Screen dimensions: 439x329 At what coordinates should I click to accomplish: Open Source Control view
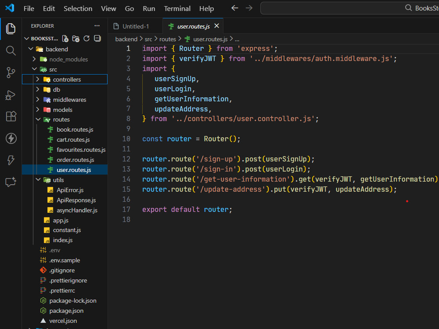(x=11, y=72)
